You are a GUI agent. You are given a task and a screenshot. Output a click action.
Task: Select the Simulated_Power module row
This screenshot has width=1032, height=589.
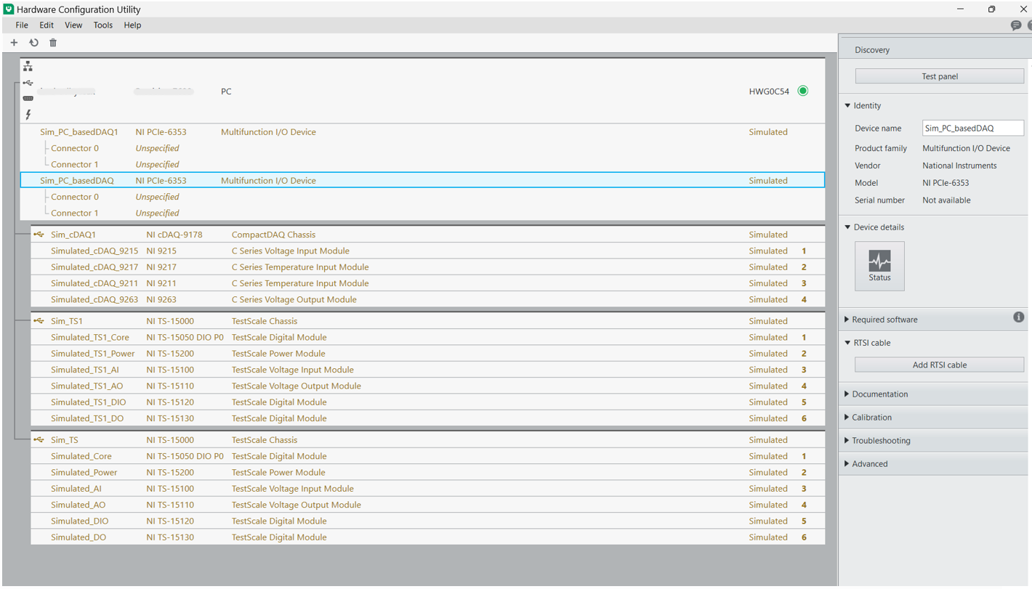click(428, 473)
